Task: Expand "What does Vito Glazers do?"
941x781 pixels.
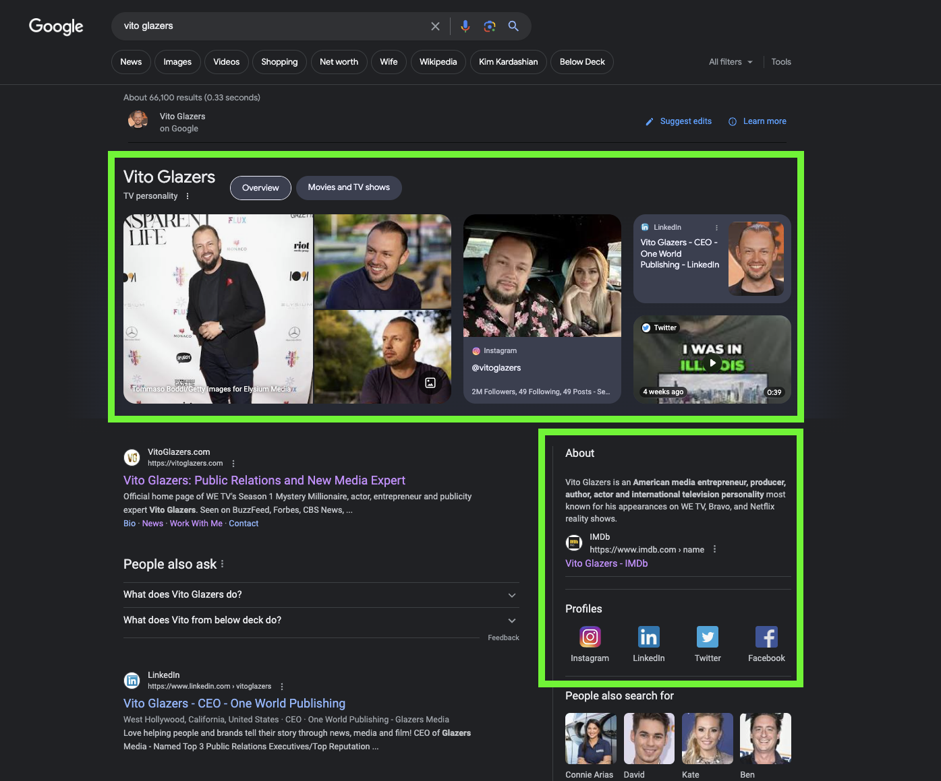Action: point(321,595)
